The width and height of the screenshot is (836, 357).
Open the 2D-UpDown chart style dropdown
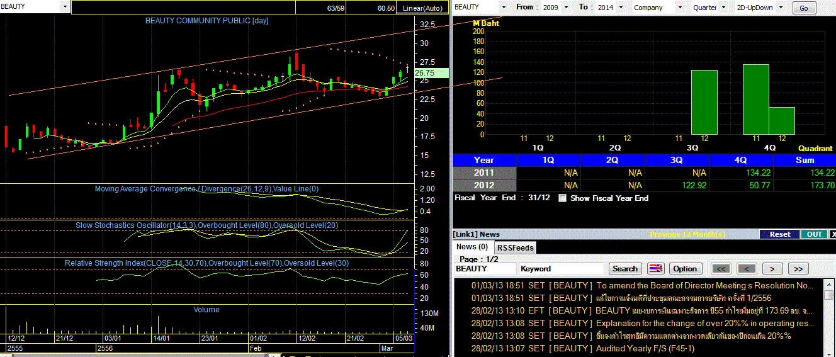[x=781, y=8]
